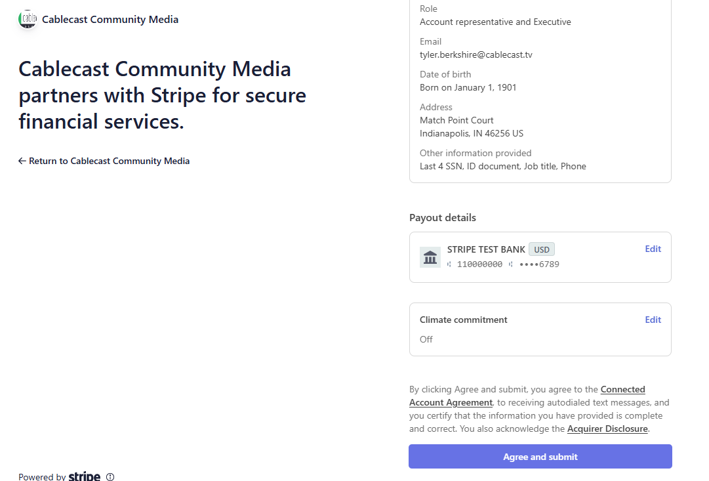709x481 pixels.
Task: Click the STRIPE TEST BANK name
Action: point(486,249)
